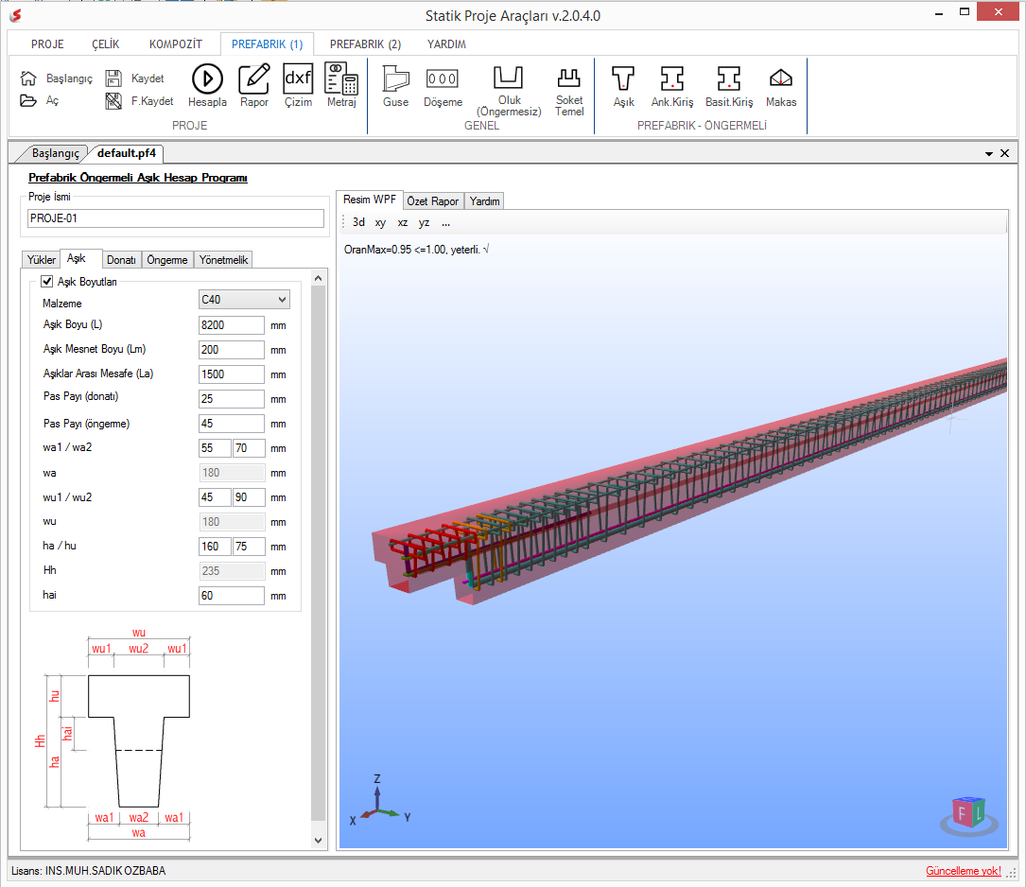Open the Rapor report tool
The width and height of the screenshot is (1026, 887).
coord(253,86)
